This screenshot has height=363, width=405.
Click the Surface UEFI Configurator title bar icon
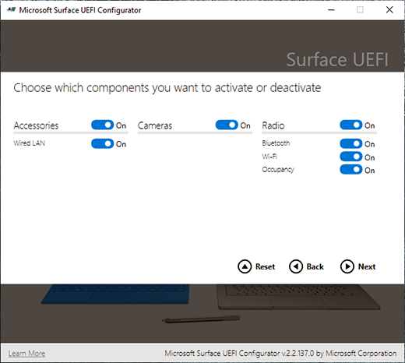click(x=11, y=10)
